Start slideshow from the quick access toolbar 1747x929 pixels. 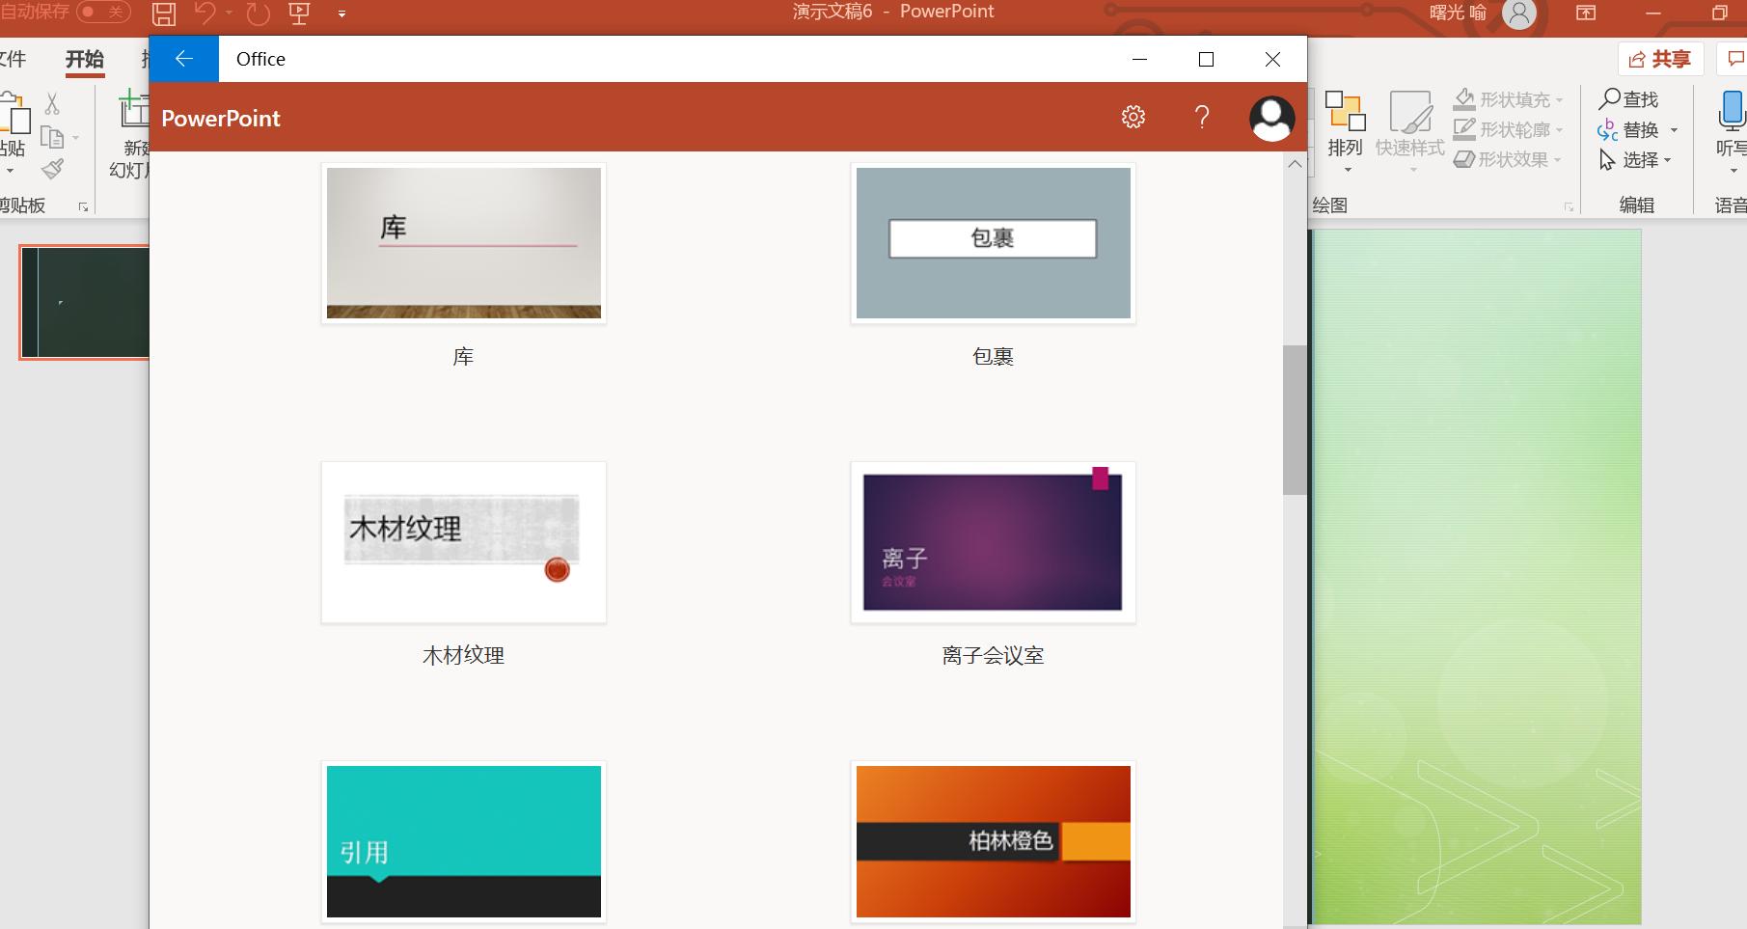tap(299, 14)
